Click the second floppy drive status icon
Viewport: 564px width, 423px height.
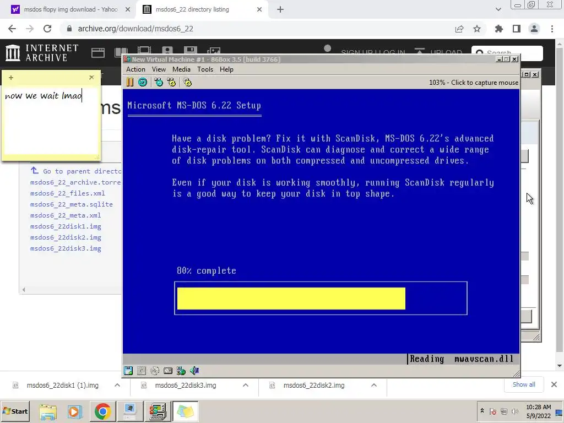pos(142,371)
